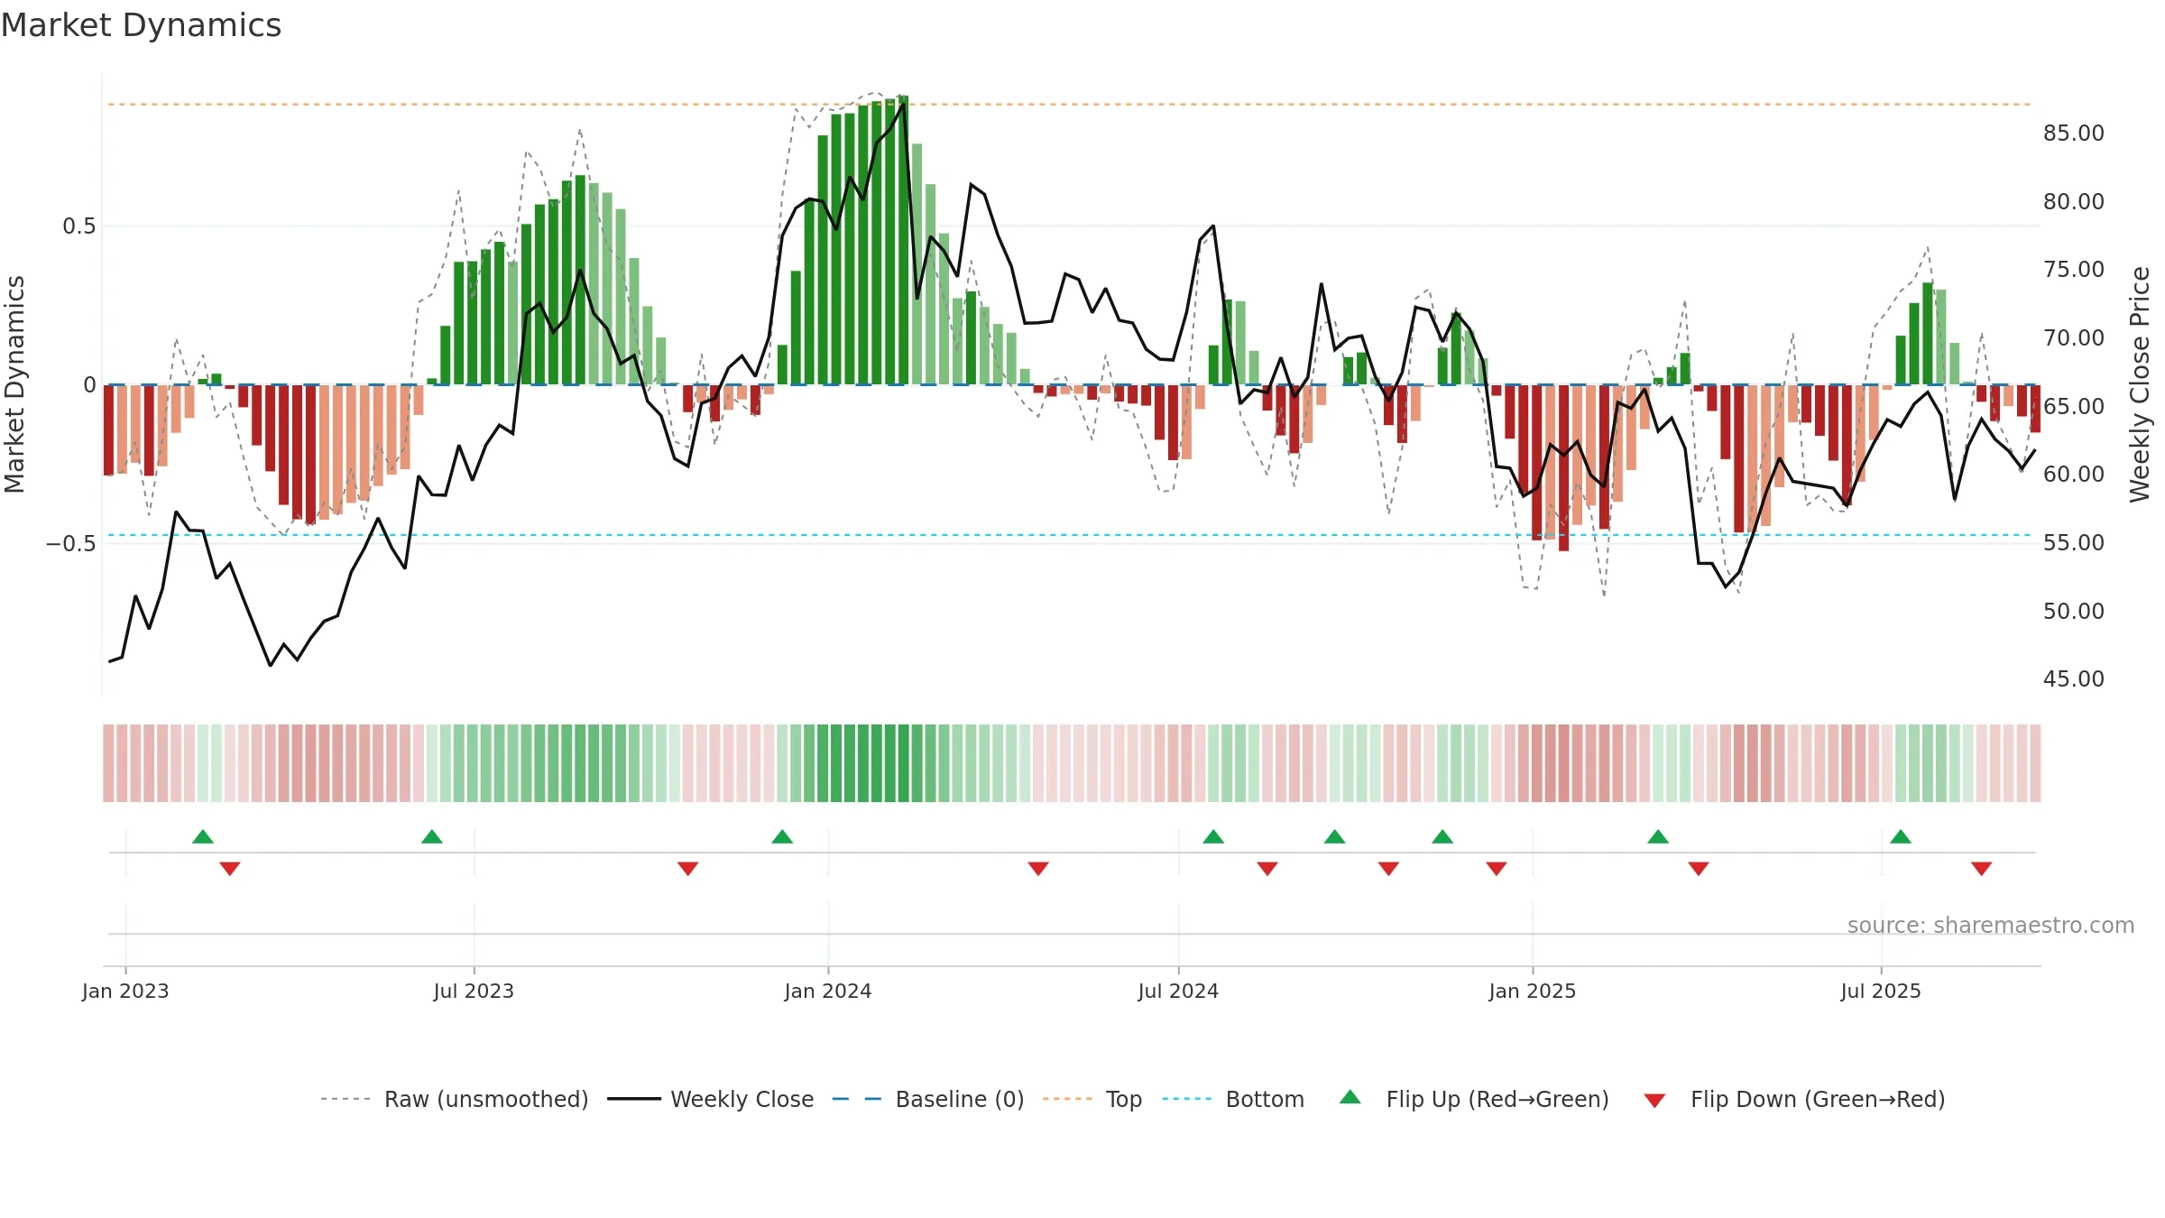Click the 85.00 price axis label
Screen dimensions: 2165x1218
[2074, 134]
